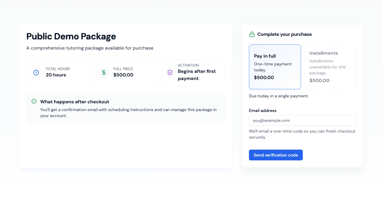This screenshot has height=215, width=383.
Task: Click "Due today in a single payment" text
Action: [279, 96]
